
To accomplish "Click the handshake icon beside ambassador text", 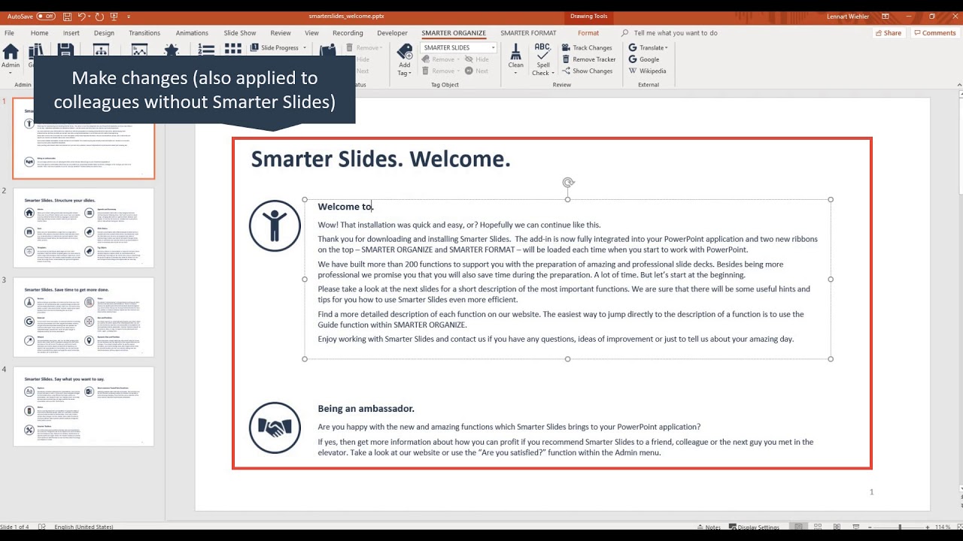I will point(275,428).
